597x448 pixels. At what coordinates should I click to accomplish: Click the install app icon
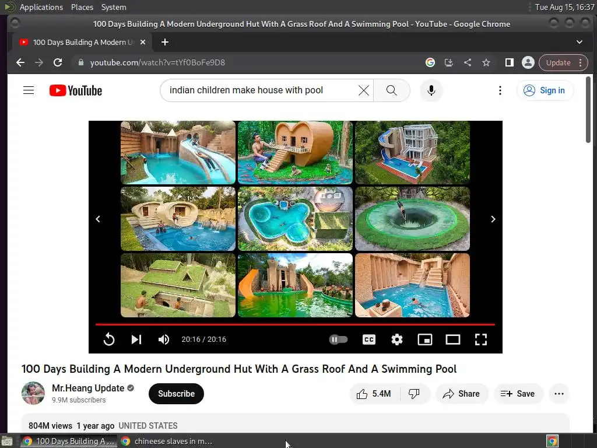coord(448,62)
